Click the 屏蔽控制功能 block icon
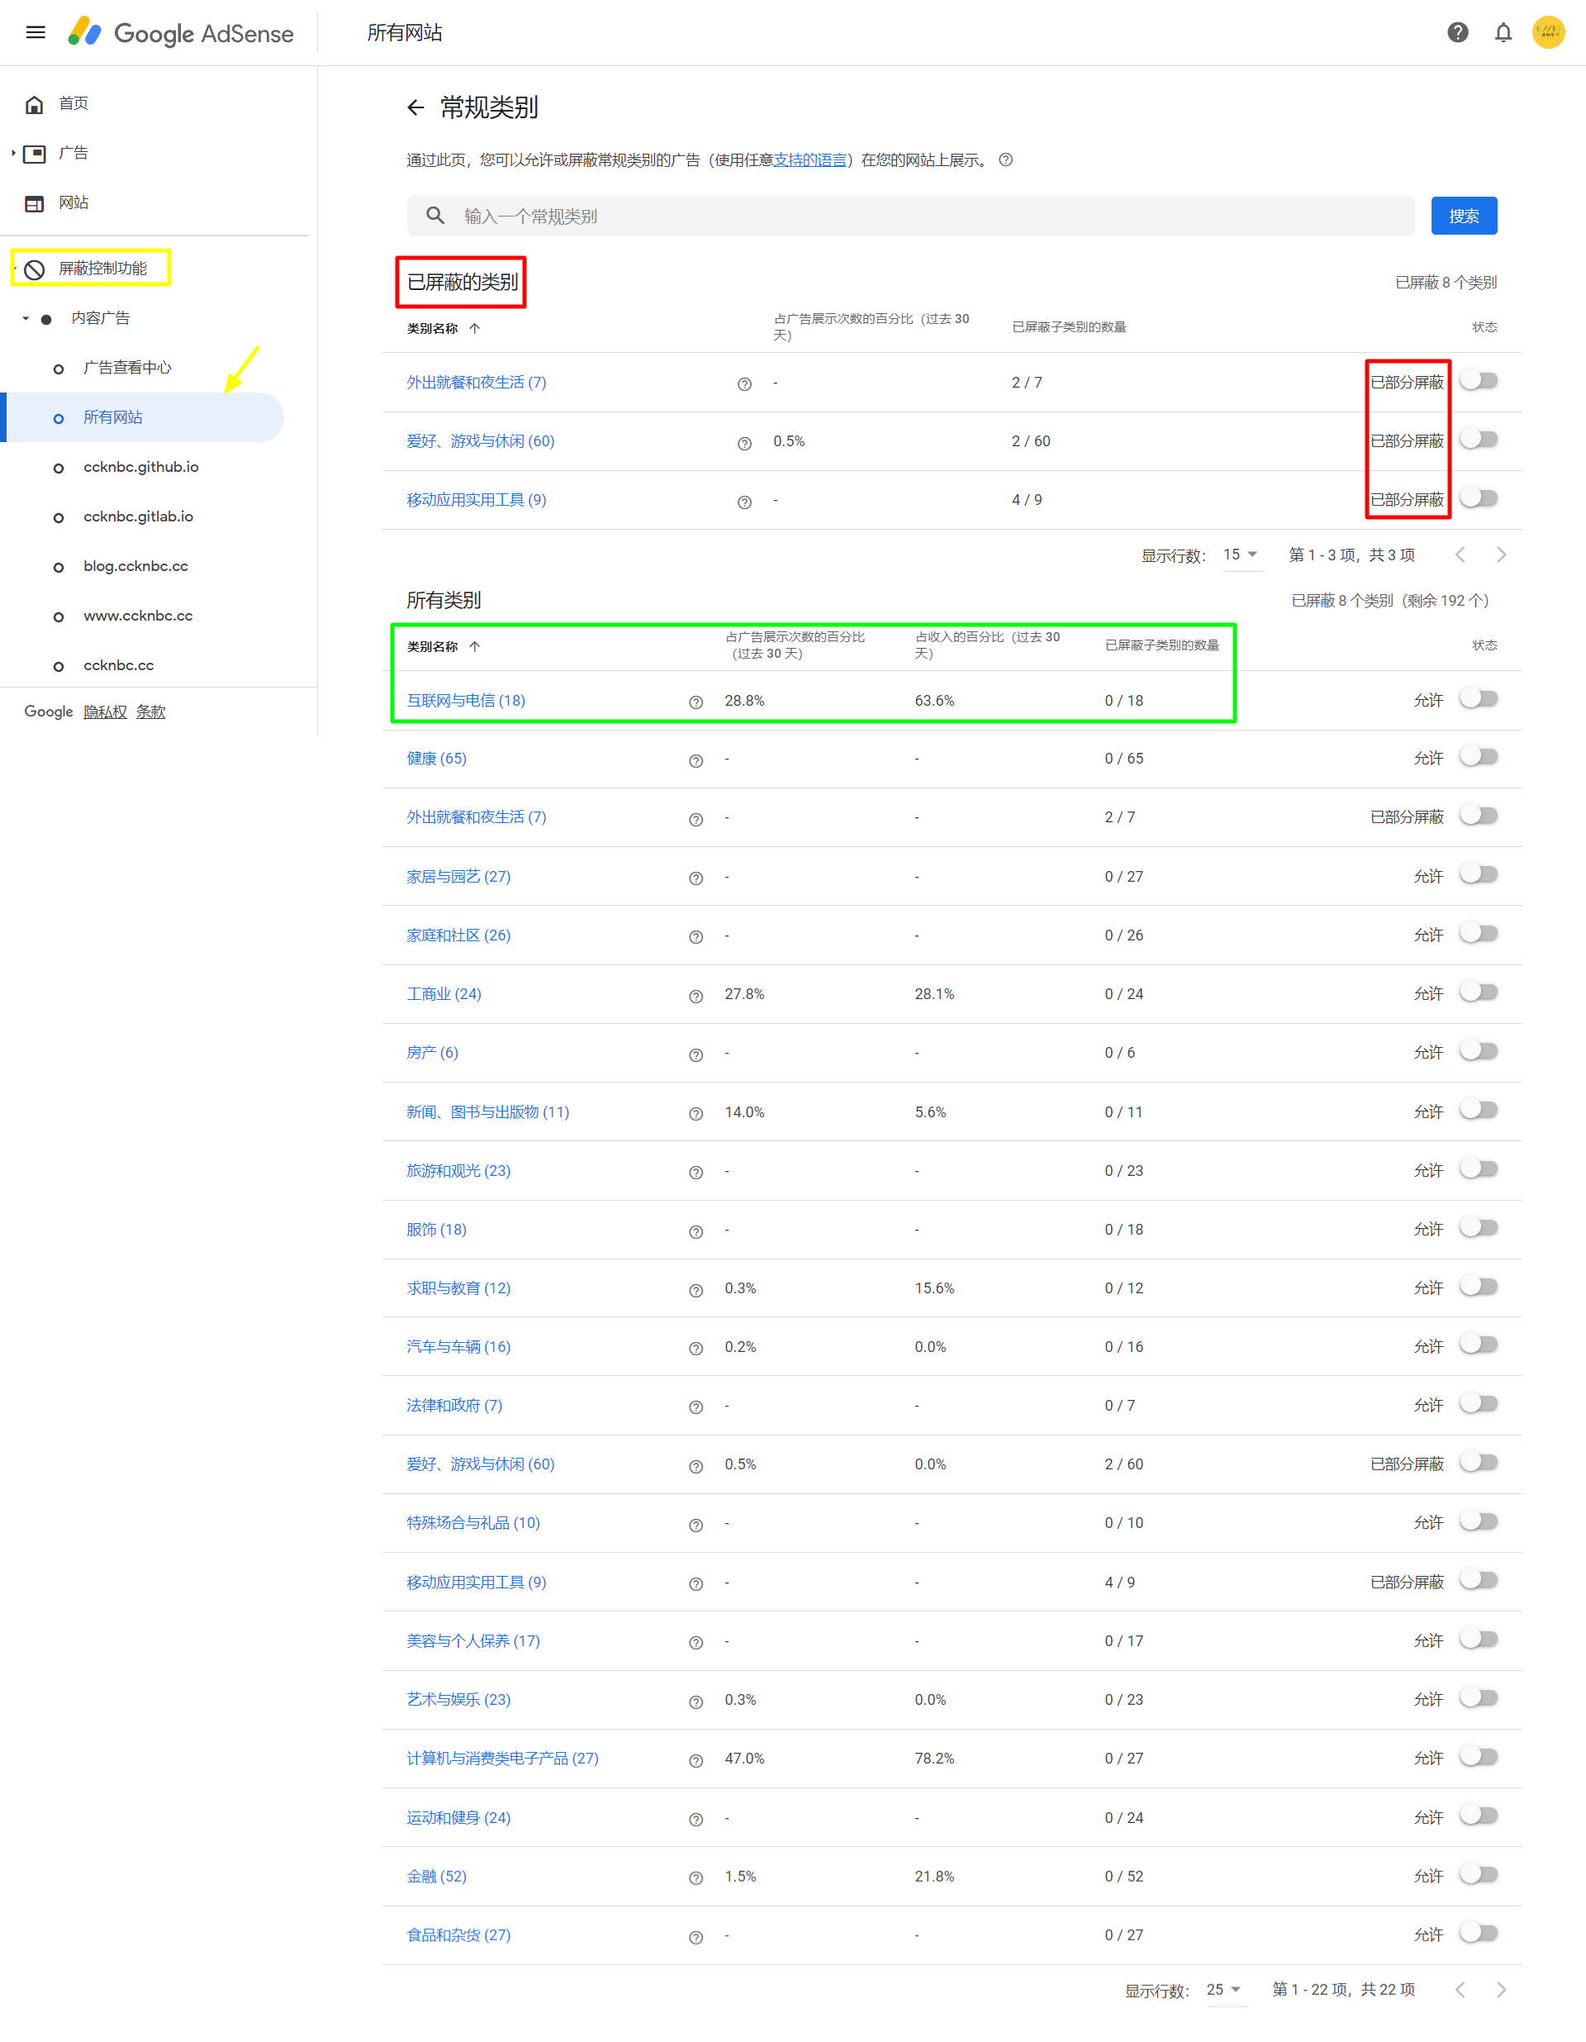The width and height of the screenshot is (1586, 2042). (x=35, y=268)
